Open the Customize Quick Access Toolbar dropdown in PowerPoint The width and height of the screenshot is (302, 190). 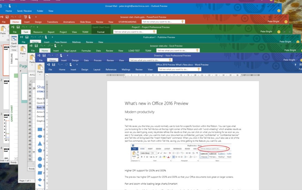tap(36, 17)
